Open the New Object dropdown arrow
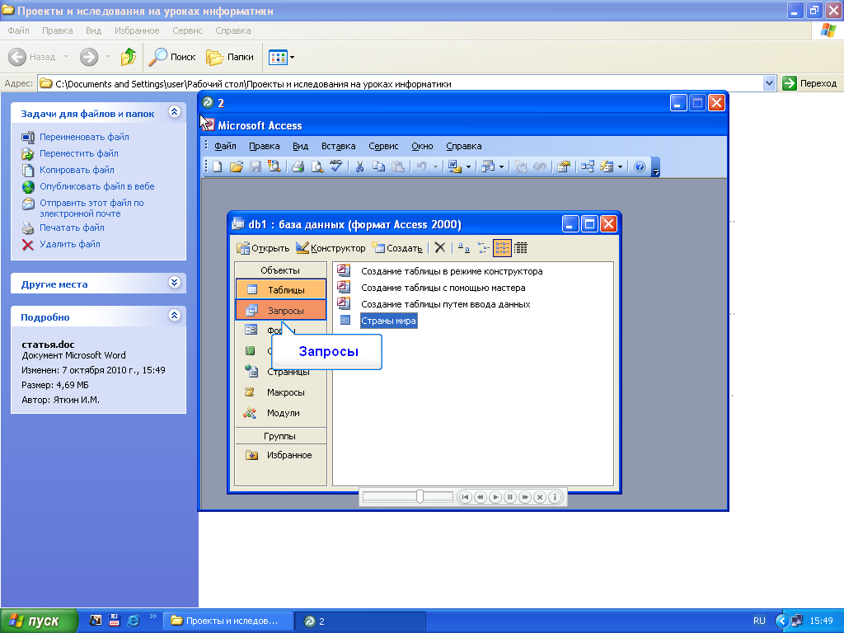Image resolution: width=844 pixels, height=633 pixels. (620, 166)
